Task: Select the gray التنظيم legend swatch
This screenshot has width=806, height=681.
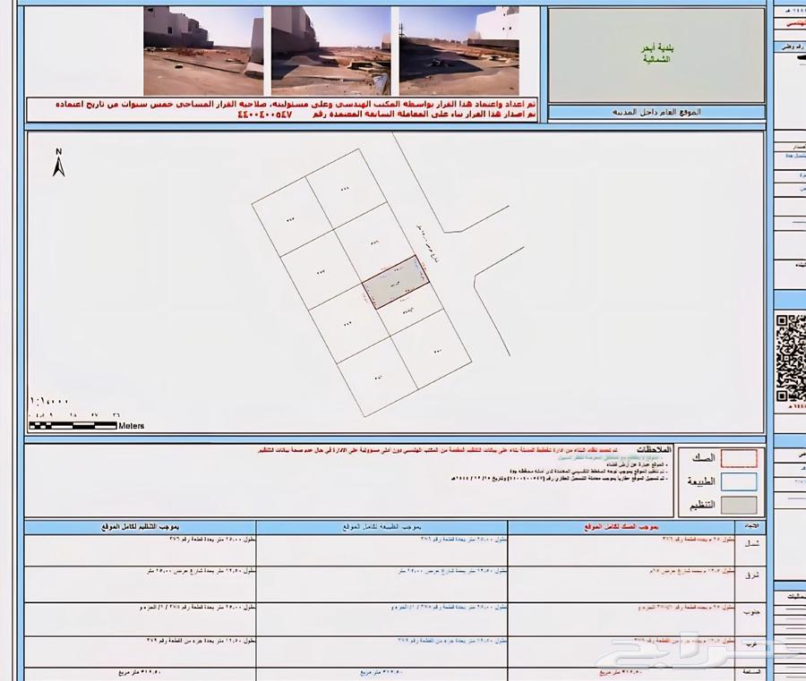Action: [x=739, y=506]
